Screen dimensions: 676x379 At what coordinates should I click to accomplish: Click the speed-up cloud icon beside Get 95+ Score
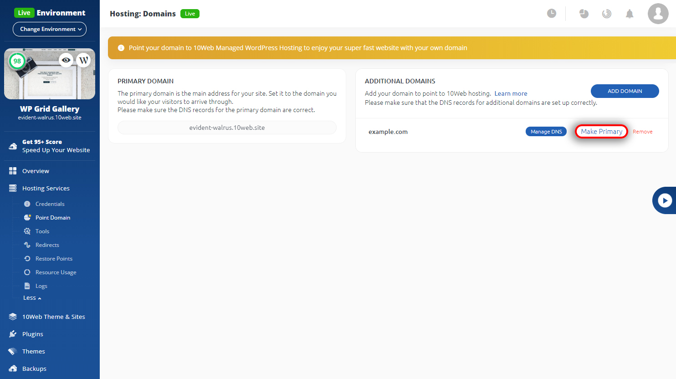point(13,146)
